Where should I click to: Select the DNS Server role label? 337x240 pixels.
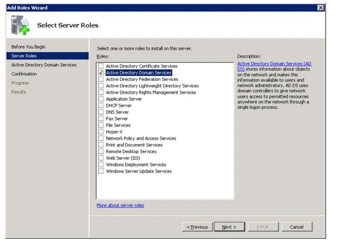(117, 112)
